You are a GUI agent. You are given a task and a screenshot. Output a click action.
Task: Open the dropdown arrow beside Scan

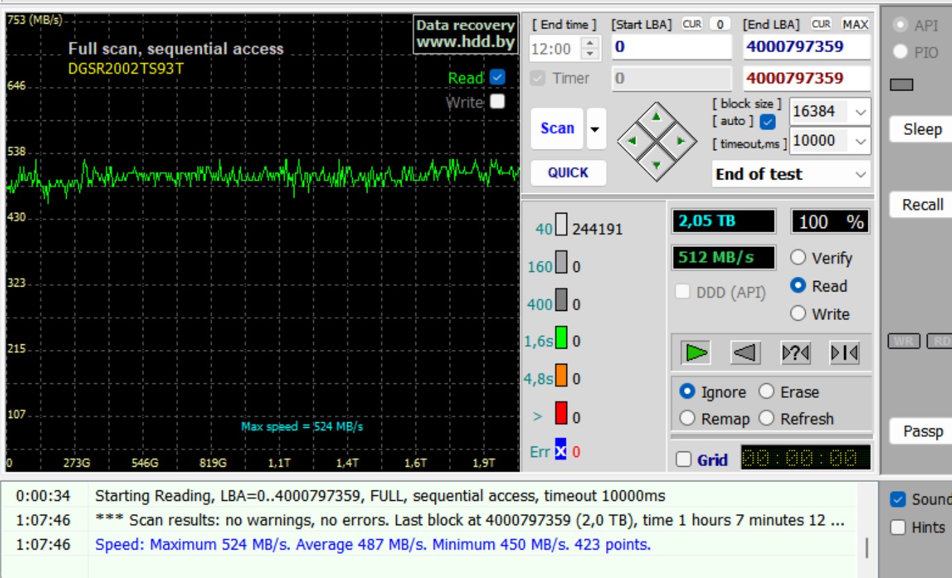coord(596,129)
